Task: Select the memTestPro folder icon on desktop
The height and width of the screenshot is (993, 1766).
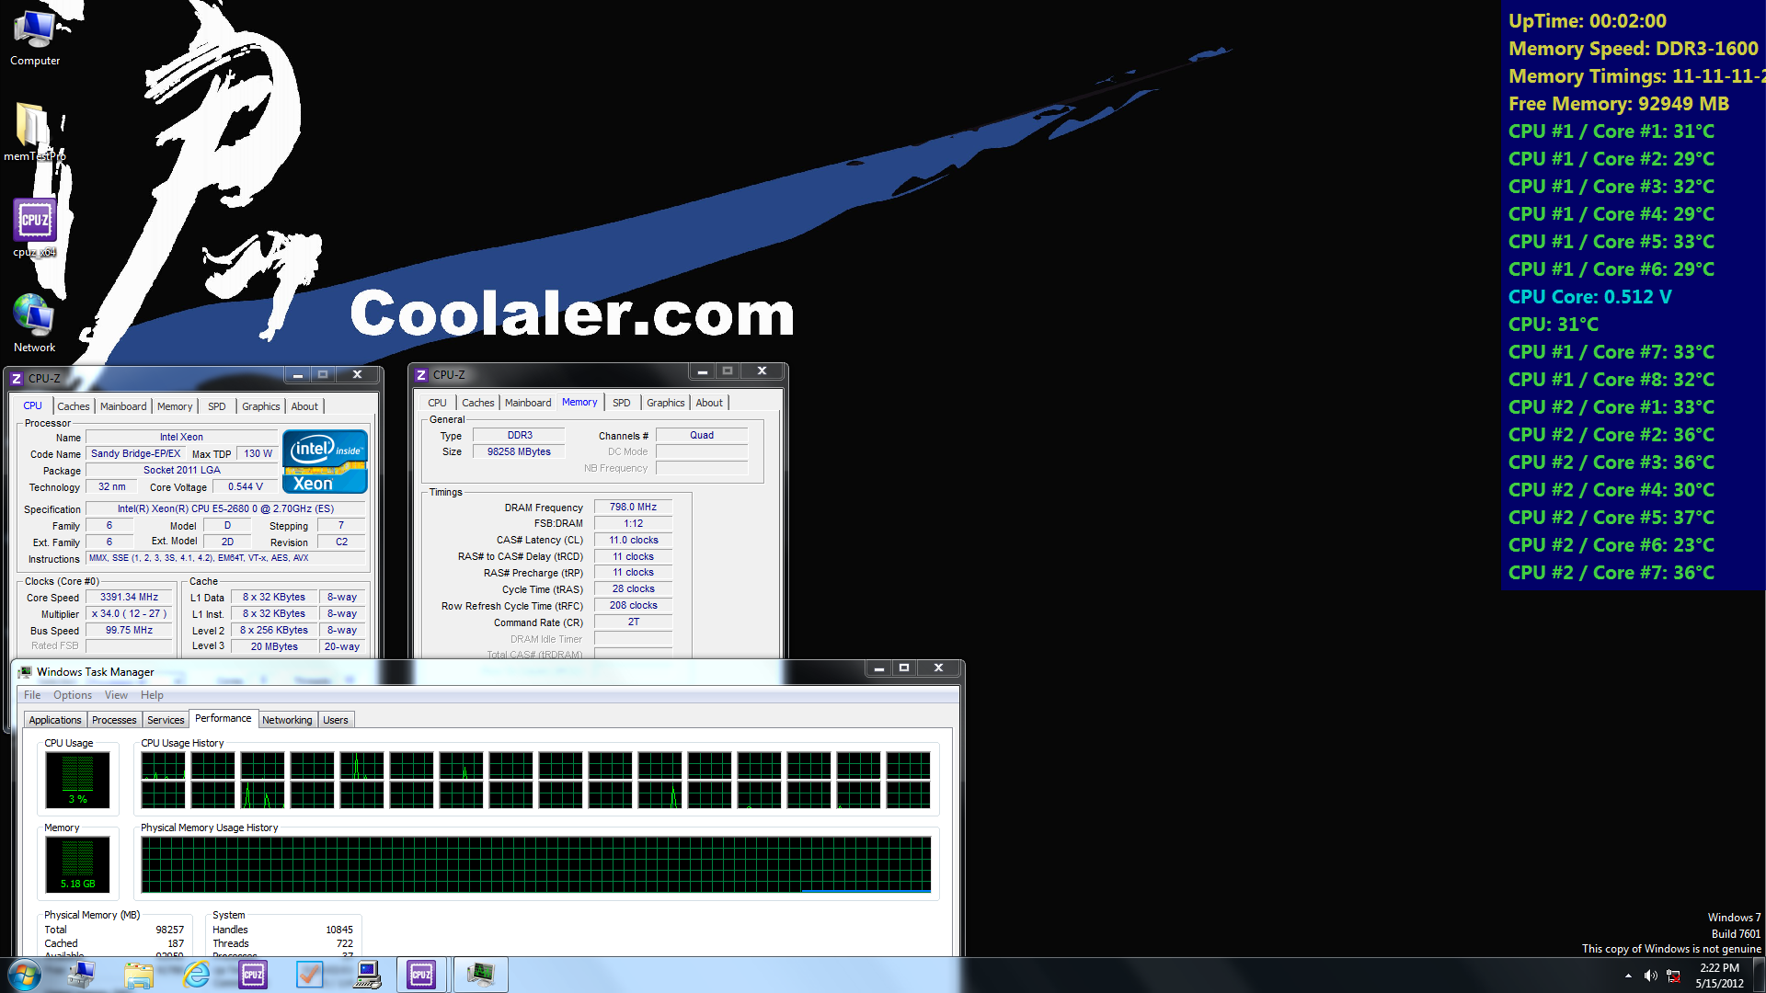Action: coord(35,131)
